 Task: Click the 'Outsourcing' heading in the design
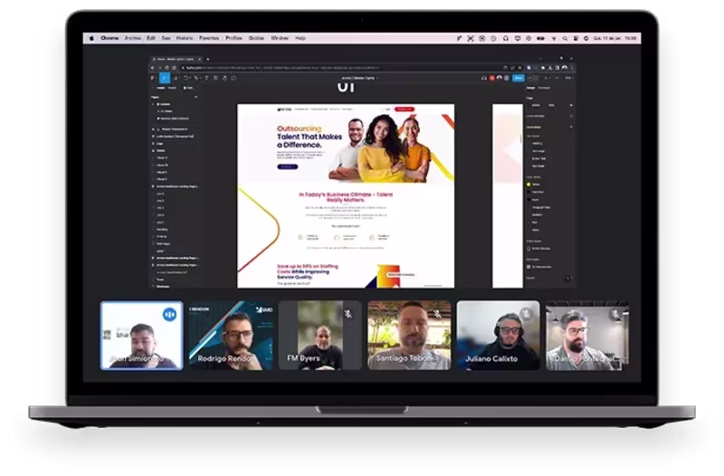[299, 129]
